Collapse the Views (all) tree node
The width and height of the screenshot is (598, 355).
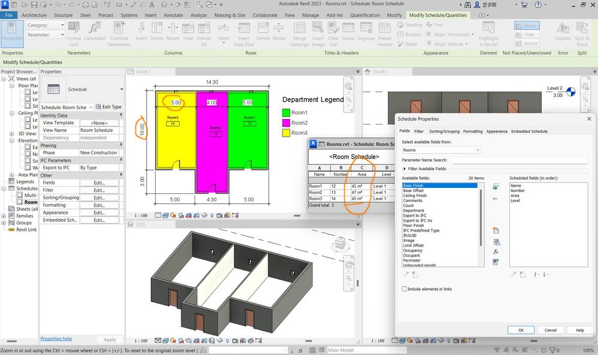click(4, 78)
